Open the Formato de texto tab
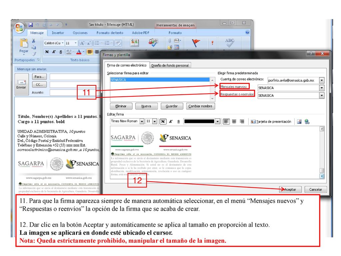Screen dimensions: 341x256 click(110, 33)
